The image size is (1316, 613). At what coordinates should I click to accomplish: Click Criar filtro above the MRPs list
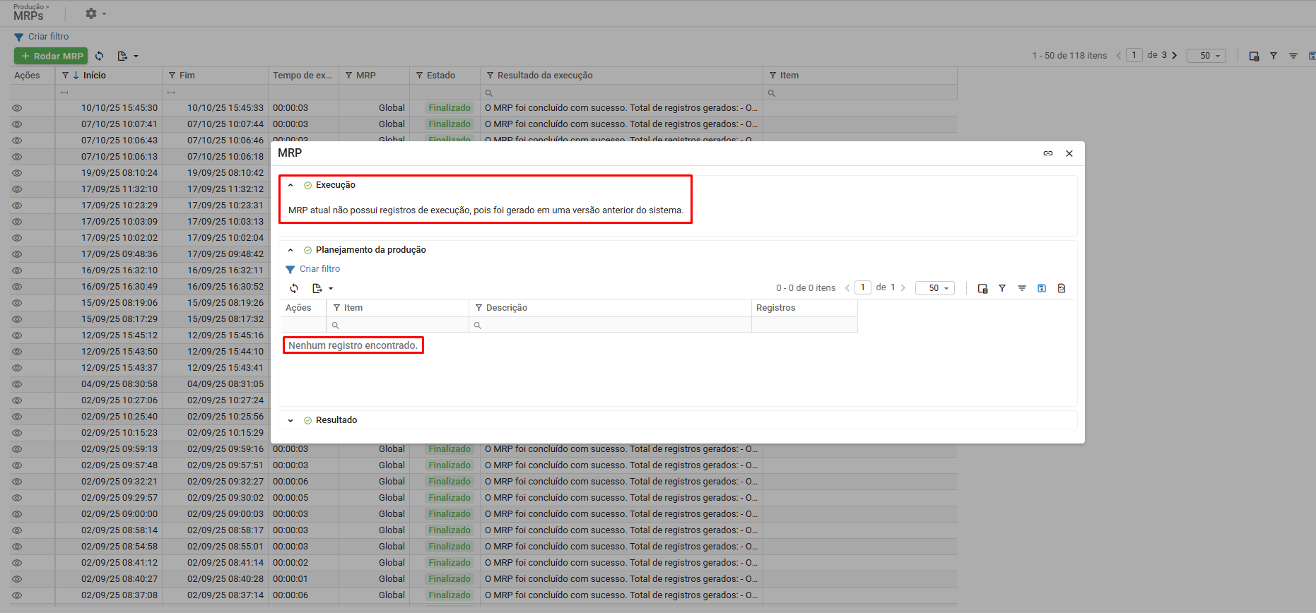pos(42,37)
